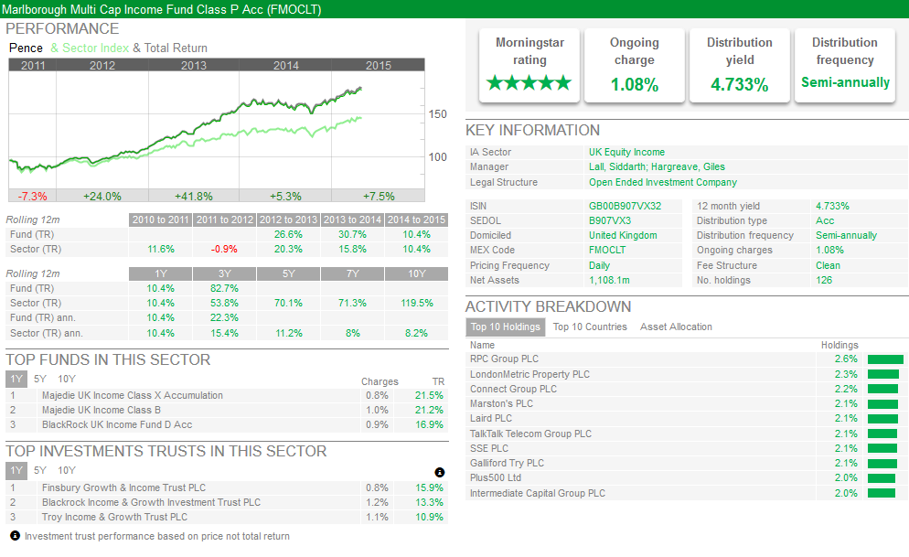Switch Top Investments Trusts to the 10Y tab
The image size is (909, 557).
[x=67, y=471]
